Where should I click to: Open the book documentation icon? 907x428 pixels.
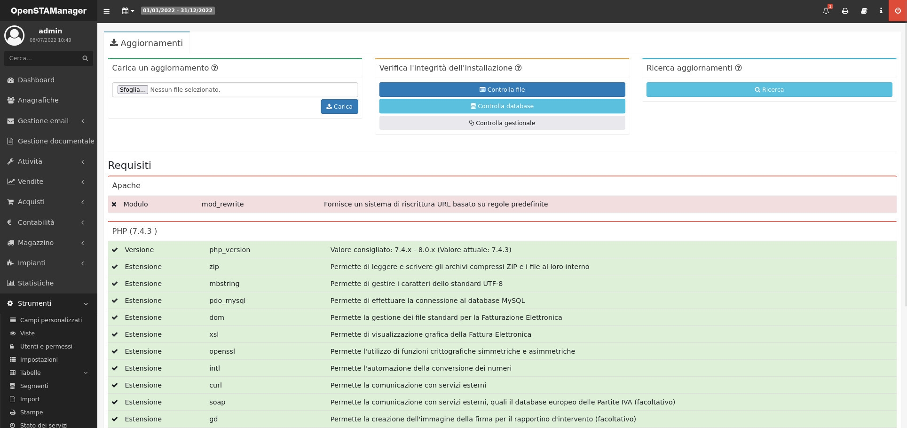[x=864, y=11]
